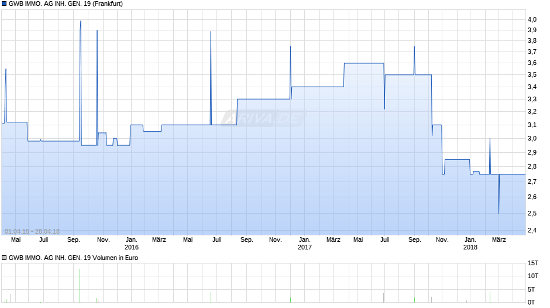Click the first 'Juli' label after Mai 2015
Screen dimensions: 550x308
coord(43,240)
